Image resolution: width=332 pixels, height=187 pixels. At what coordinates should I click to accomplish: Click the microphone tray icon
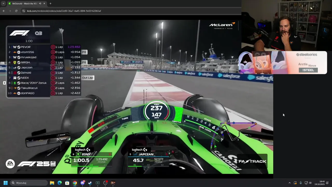[301, 183]
